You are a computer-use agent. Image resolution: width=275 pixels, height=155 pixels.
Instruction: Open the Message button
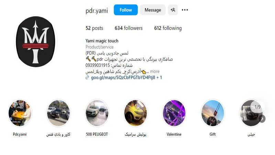click(153, 10)
